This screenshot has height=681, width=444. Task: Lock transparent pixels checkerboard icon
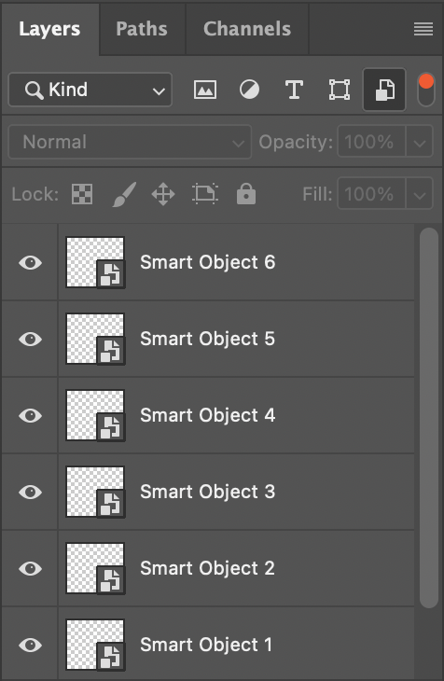click(x=82, y=194)
